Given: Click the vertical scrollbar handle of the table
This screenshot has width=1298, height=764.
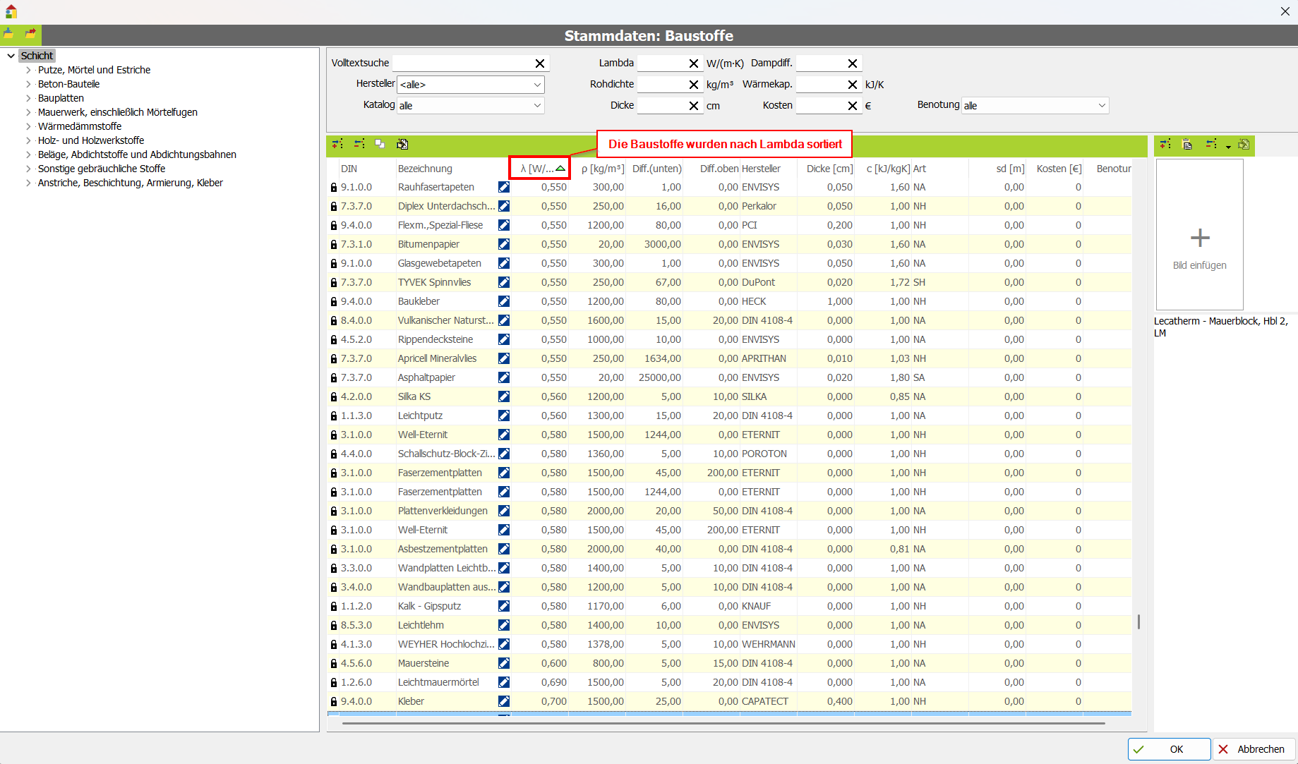Looking at the screenshot, I should (x=1138, y=621).
